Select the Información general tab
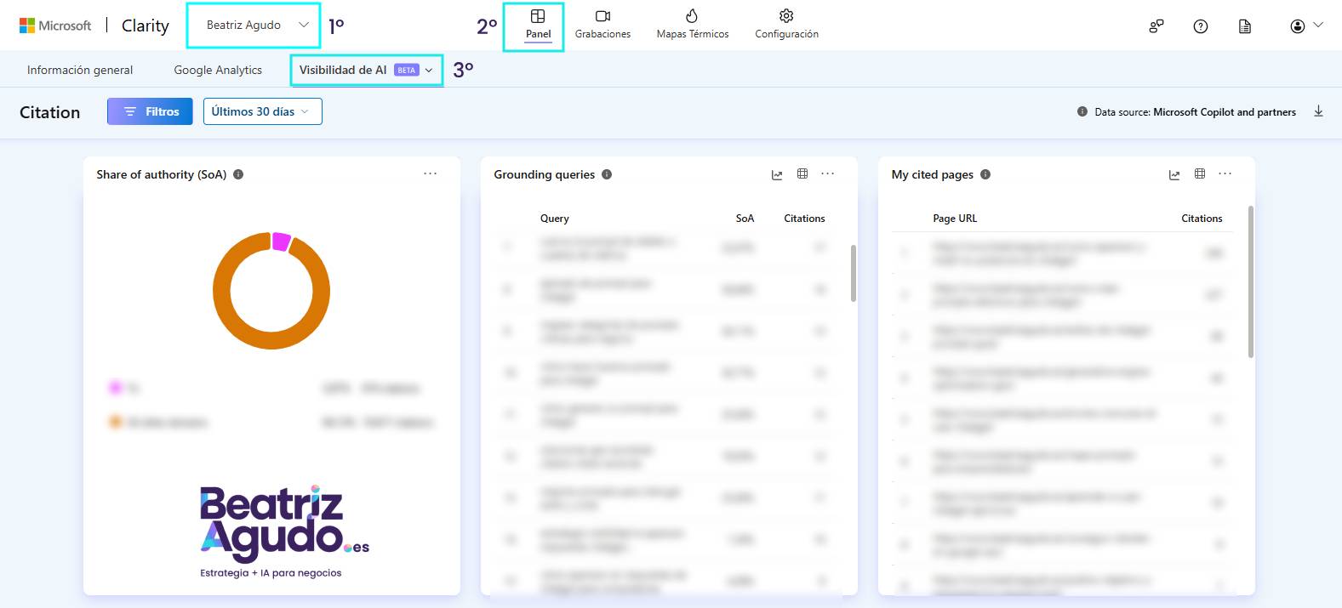This screenshot has width=1342, height=608. point(80,70)
